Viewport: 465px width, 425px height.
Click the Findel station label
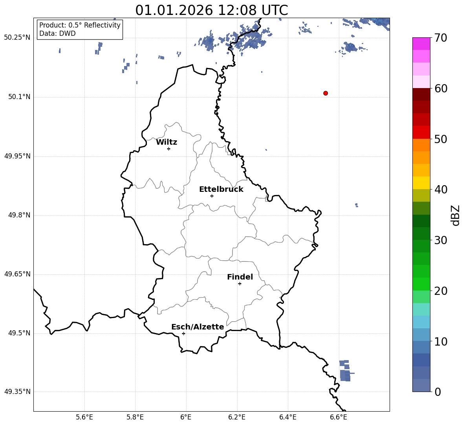(x=240, y=277)
